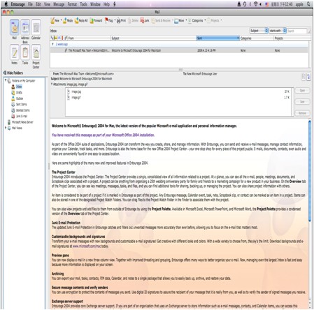
Task: Open the File menu
Action: pos(30,4)
